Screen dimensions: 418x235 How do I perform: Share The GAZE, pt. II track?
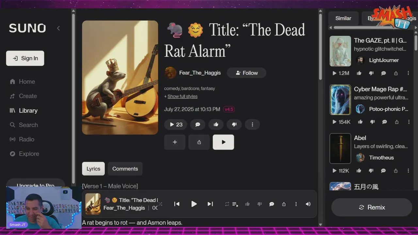(396, 73)
